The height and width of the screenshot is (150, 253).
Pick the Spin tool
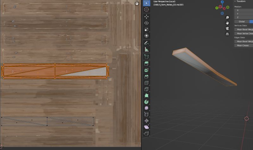[146, 102]
